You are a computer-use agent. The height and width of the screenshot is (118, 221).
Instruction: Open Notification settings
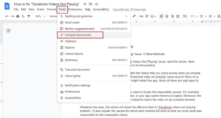pyautogui.click(x=94, y=85)
